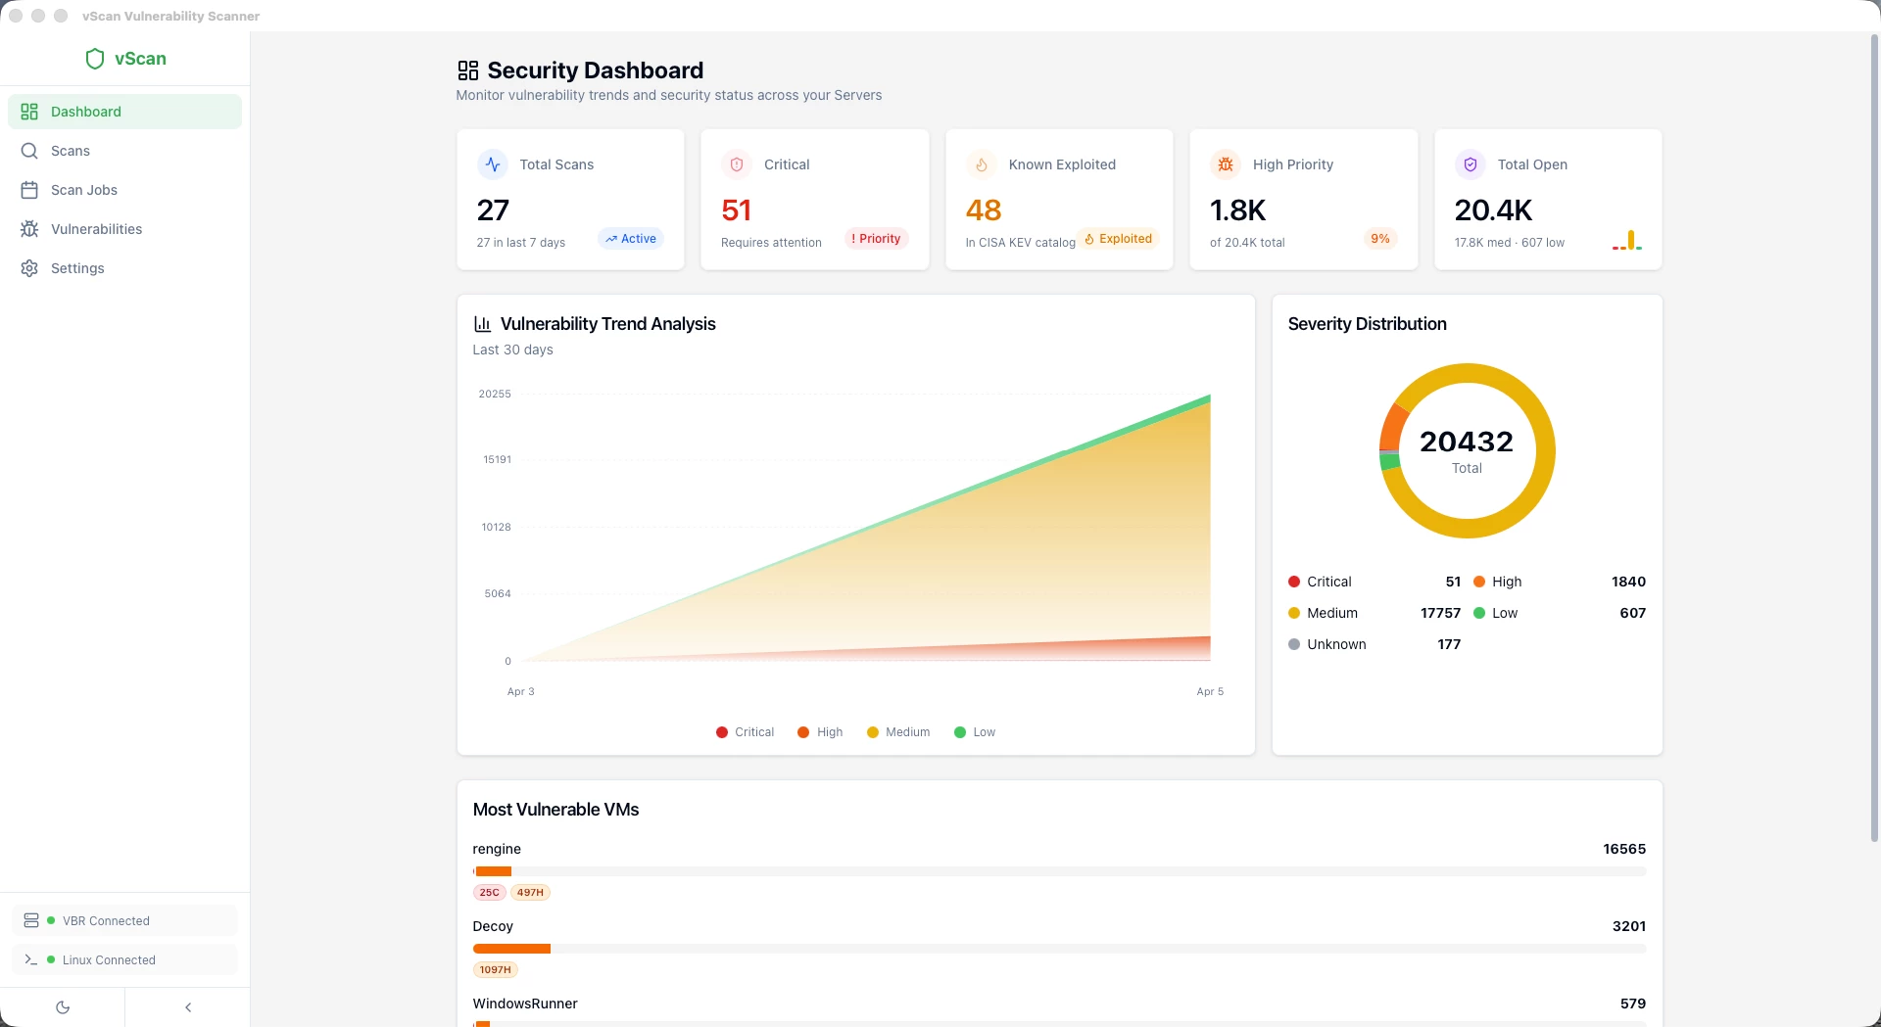Open Scan Jobs calendar icon
This screenshot has width=1881, height=1027.
(x=29, y=190)
